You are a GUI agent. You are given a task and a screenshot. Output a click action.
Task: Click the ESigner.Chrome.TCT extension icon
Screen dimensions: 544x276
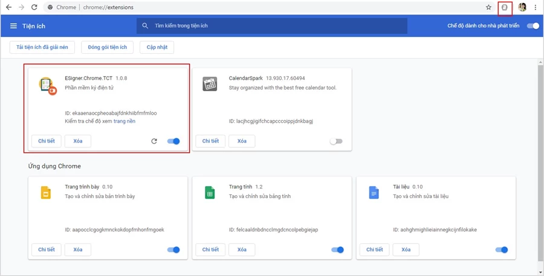coord(48,86)
